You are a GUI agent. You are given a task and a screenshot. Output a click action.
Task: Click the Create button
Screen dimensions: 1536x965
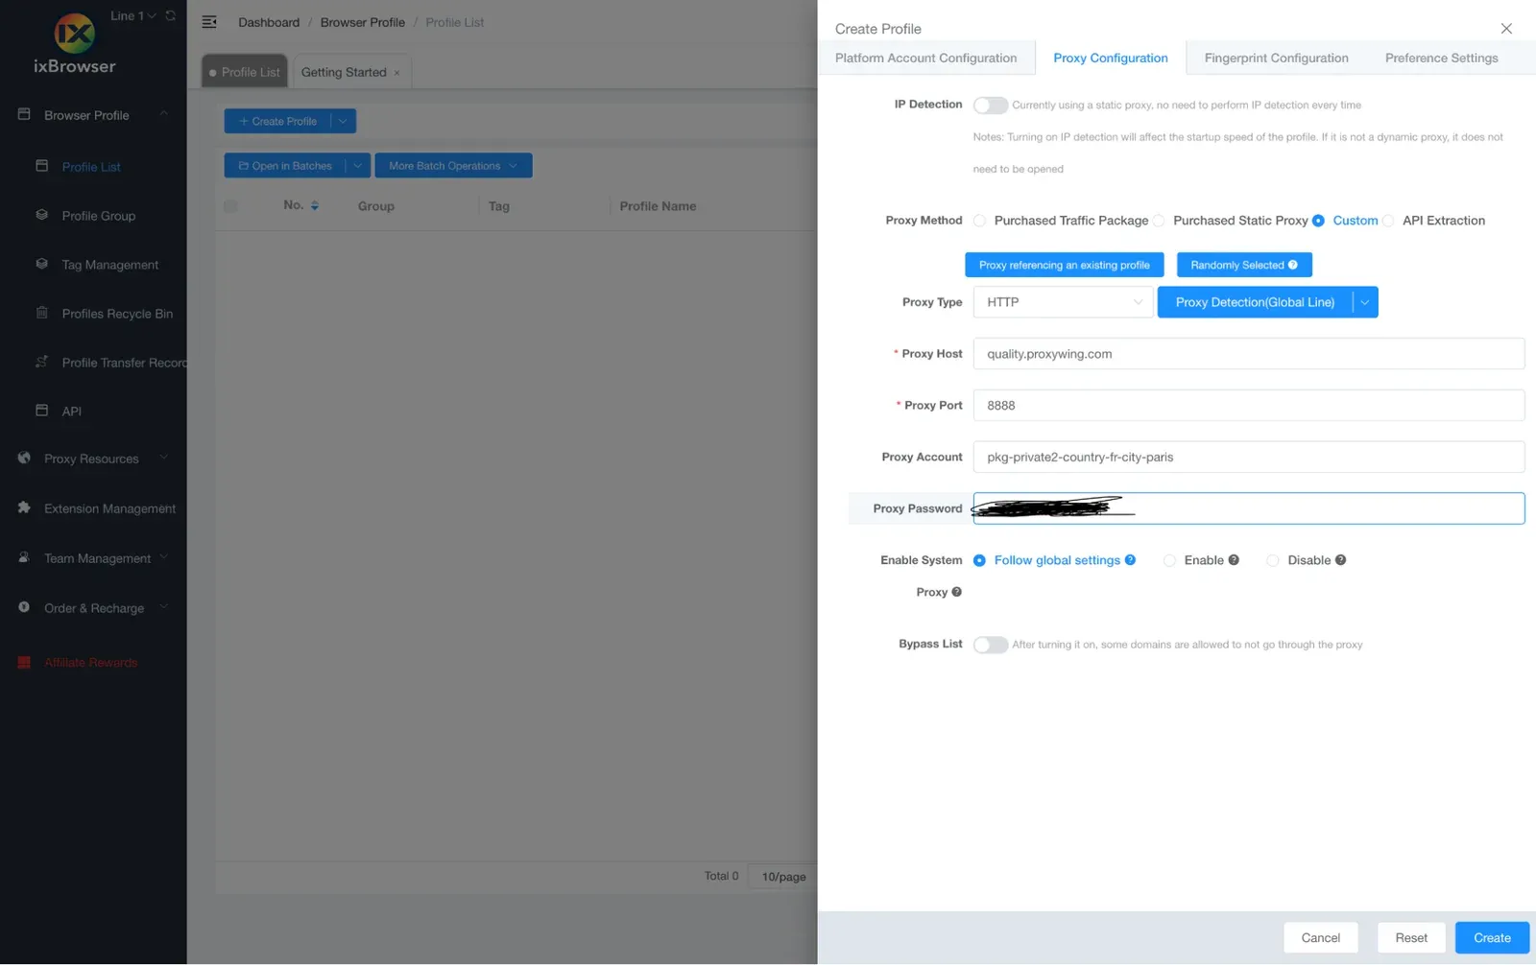point(1492,937)
